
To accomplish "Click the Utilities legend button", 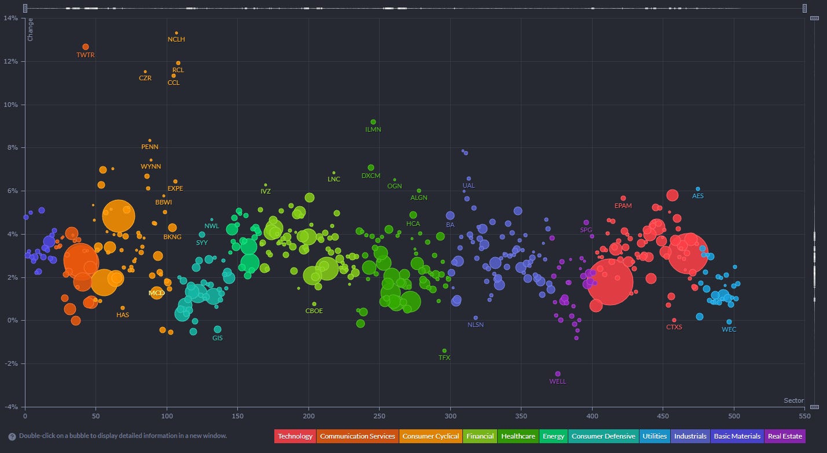I will pyautogui.click(x=654, y=436).
